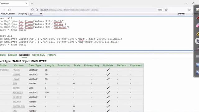
Task: Click the Nullable checkmark in SALARY row
Action: click(108, 101)
